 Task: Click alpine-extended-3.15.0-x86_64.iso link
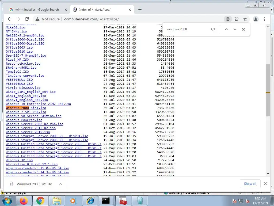pyautogui.click(x=37, y=168)
